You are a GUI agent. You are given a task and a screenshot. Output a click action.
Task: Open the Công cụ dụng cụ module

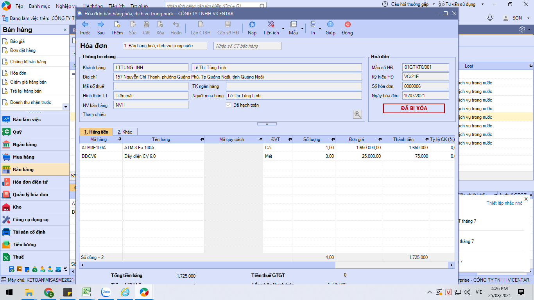(x=35, y=220)
